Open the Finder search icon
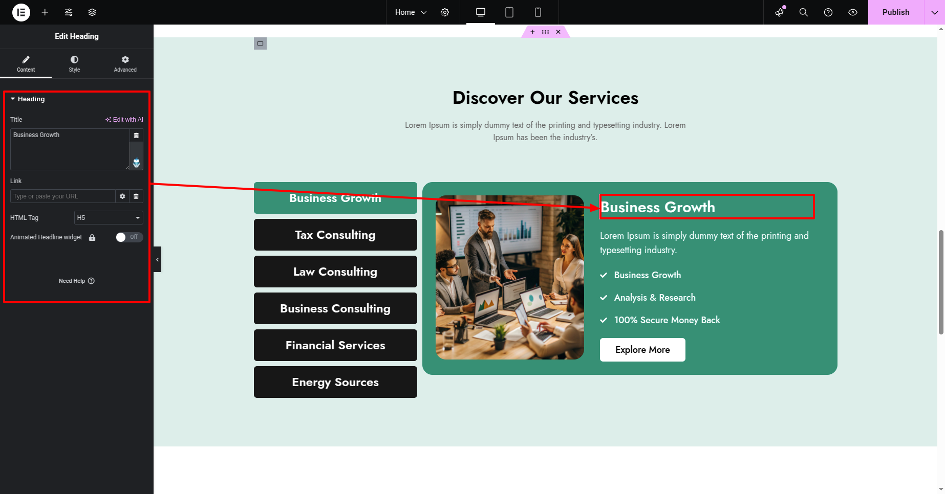This screenshot has width=945, height=494. [x=804, y=12]
